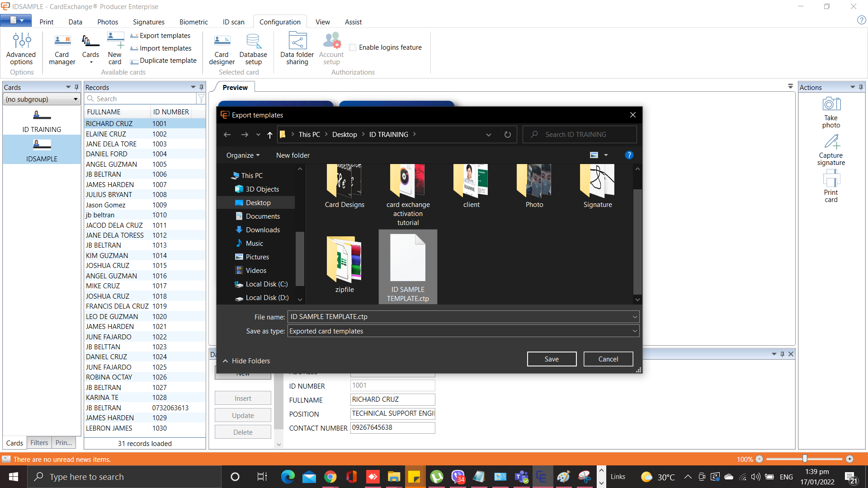
Task: Cancel the export dialog
Action: [608, 359]
